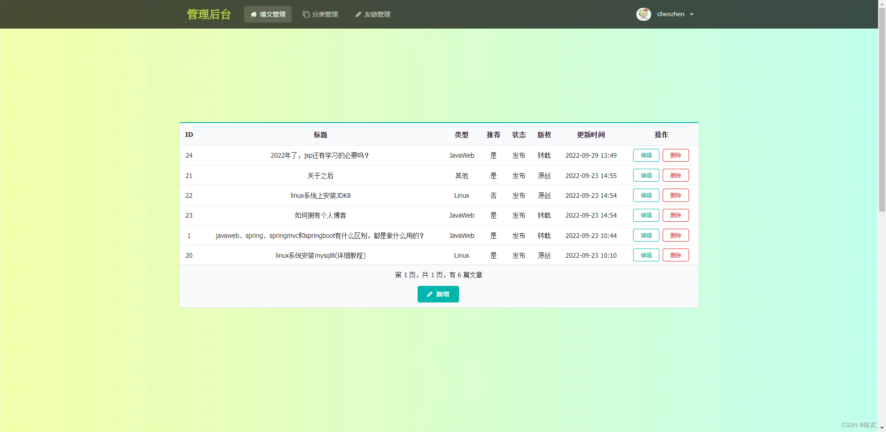This screenshot has width=886, height=432.
Task: Click the 状态 column header
Action: [519, 135]
